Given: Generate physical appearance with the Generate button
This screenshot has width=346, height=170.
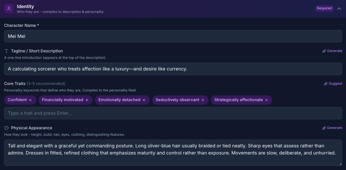Looking at the screenshot, I should point(334,128).
